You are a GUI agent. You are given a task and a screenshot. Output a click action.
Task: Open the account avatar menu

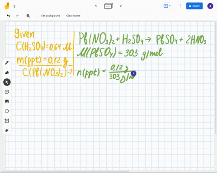[x=210, y=6]
